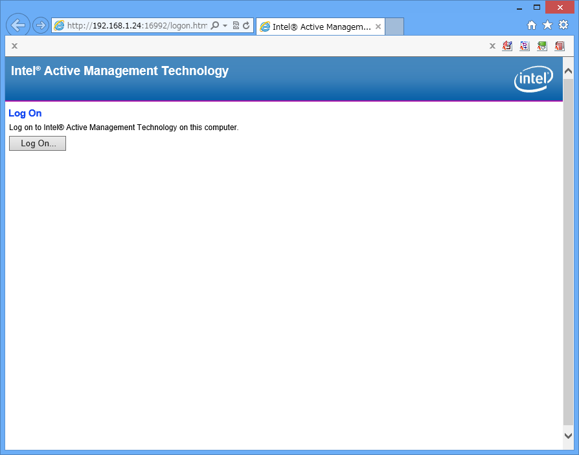Viewport: 579px width, 455px height.
Task: Minimize the Internet Explorer window
Action: (x=519, y=7)
